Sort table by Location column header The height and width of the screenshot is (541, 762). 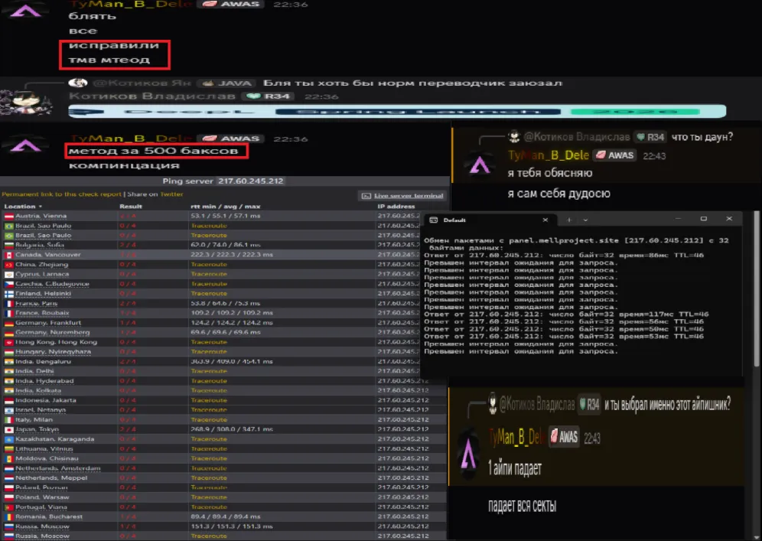(x=21, y=206)
